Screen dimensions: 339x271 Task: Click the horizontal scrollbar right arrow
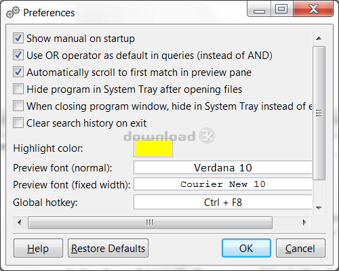tap(304, 223)
